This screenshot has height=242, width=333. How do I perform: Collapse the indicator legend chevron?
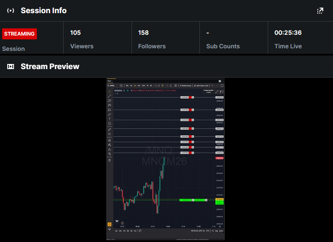point(116,94)
